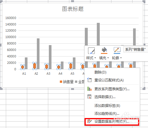
Task: Expand the 轮廓 dropdown arrow
Action: [121, 58]
